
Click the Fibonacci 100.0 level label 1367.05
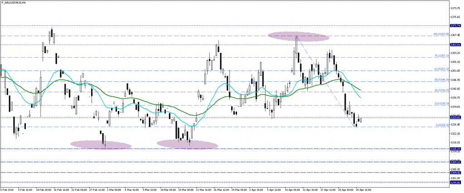(441, 34)
